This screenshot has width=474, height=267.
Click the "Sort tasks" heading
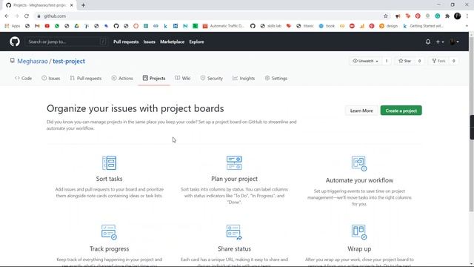109,179
